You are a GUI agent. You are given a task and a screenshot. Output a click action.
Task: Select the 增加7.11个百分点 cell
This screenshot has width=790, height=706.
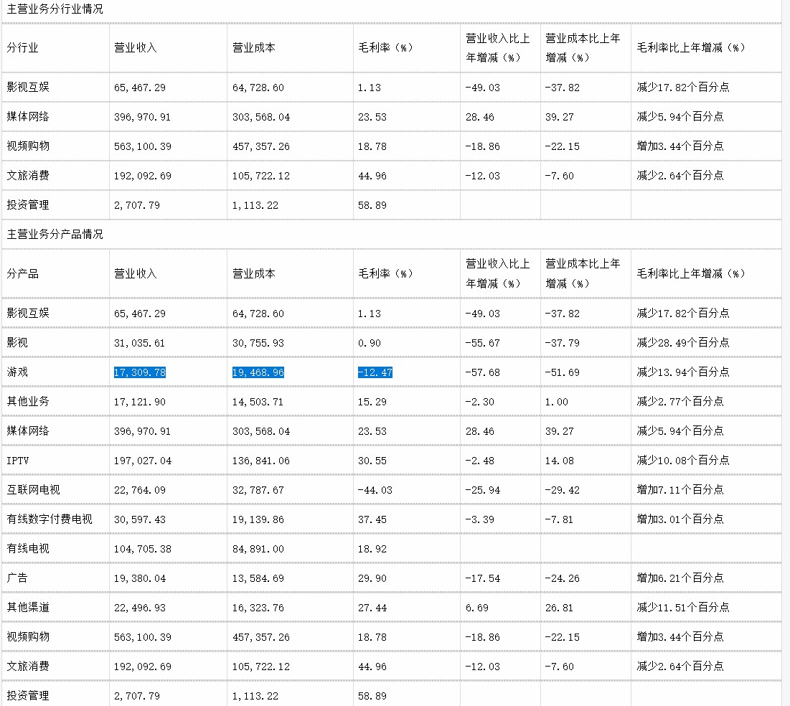[680, 490]
